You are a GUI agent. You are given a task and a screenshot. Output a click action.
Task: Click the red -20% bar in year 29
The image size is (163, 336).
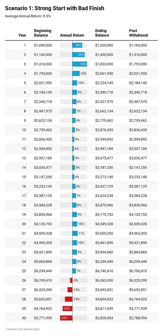pos(67,309)
